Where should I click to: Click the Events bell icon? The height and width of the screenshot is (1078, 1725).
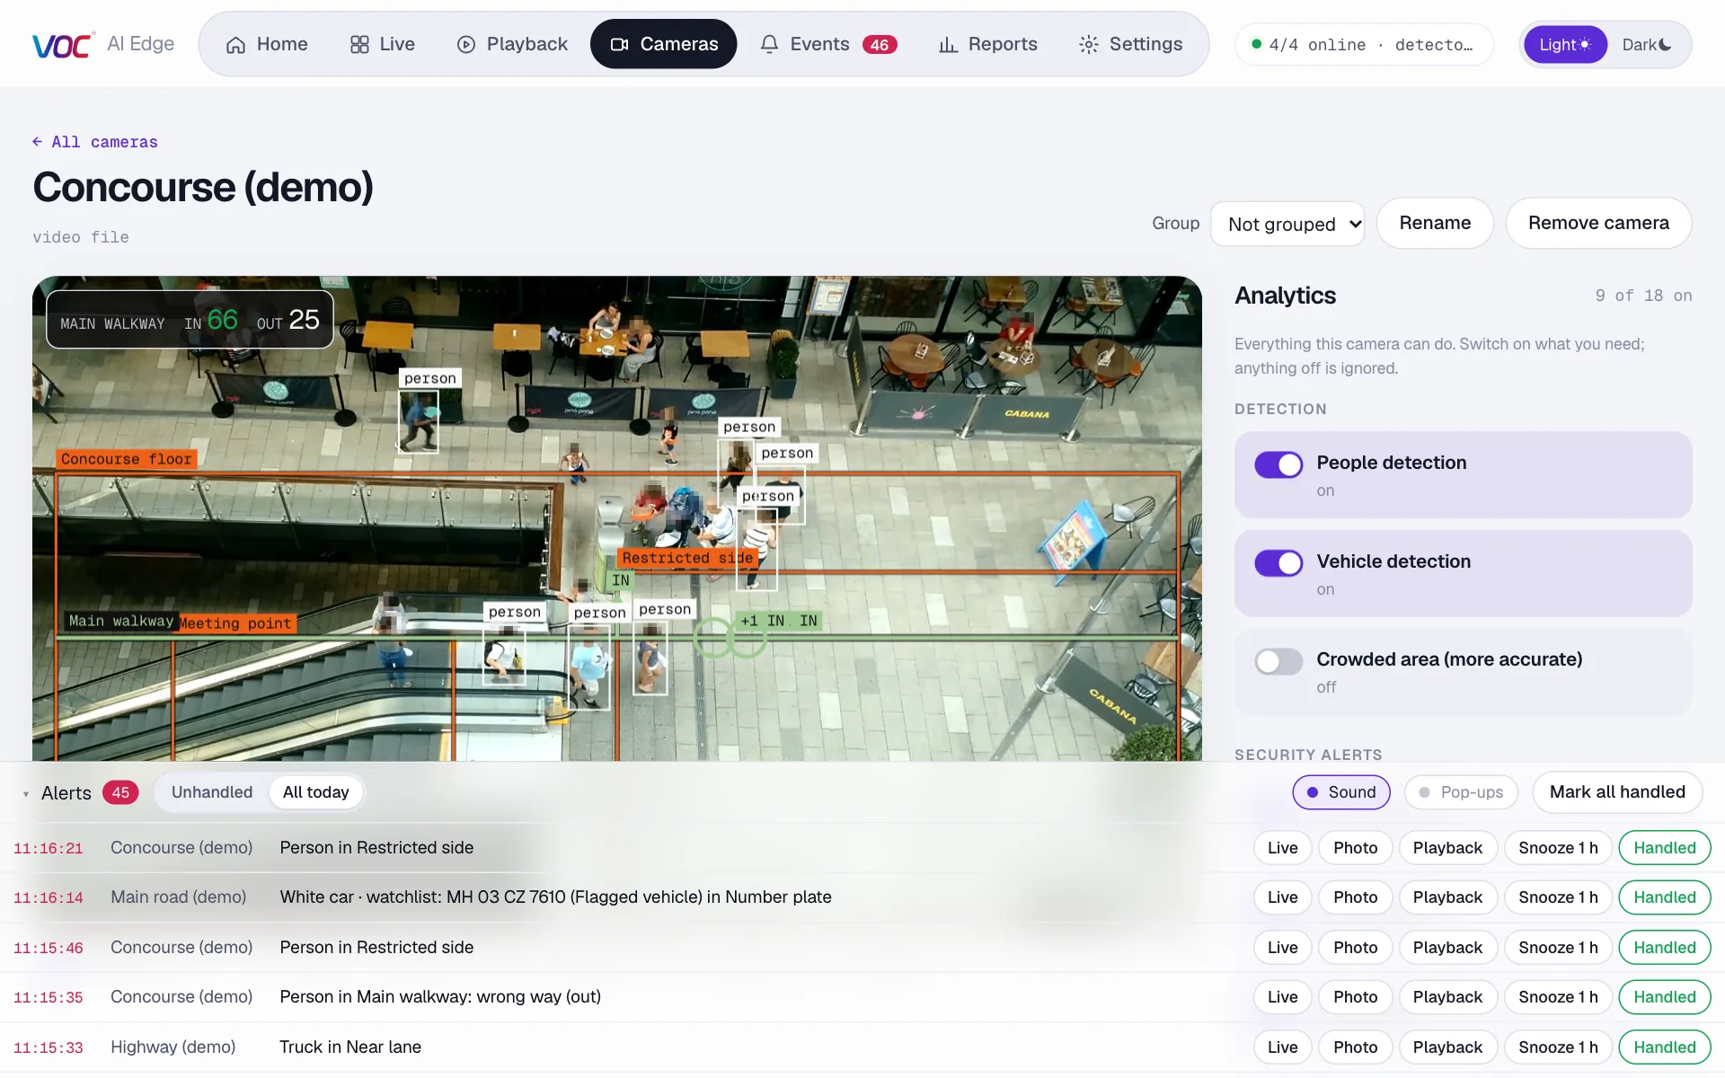[x=769, y=45]
